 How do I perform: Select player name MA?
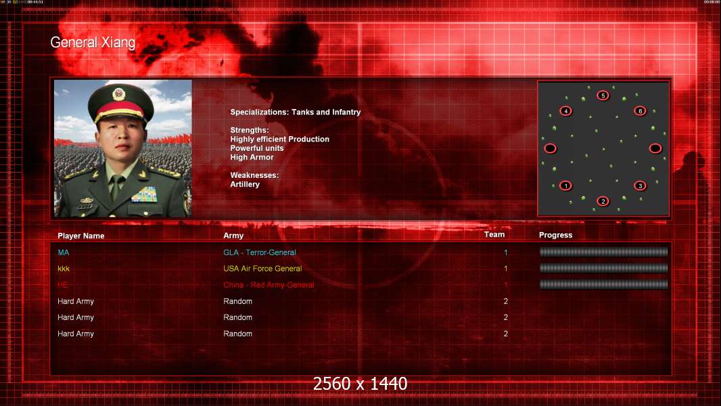(64, 252)
